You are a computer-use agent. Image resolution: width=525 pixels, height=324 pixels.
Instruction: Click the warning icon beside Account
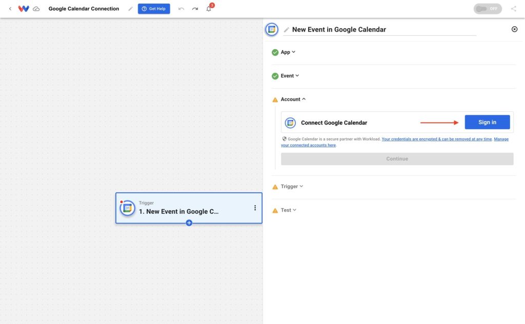[275, 100]
